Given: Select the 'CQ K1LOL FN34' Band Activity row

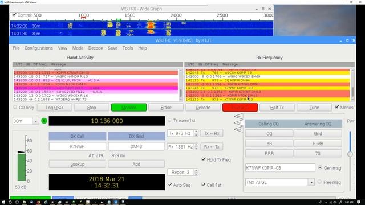Looking at the screenshot, I should (x=96, y=80).
